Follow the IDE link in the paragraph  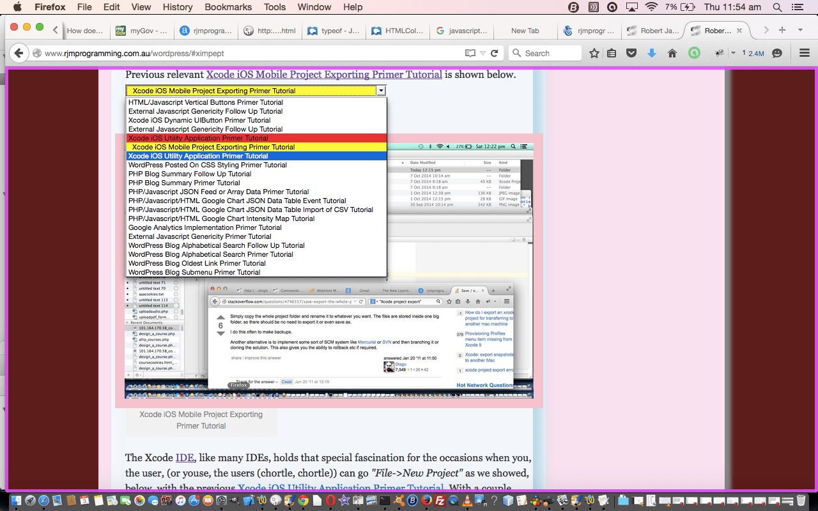click(185, 458)
